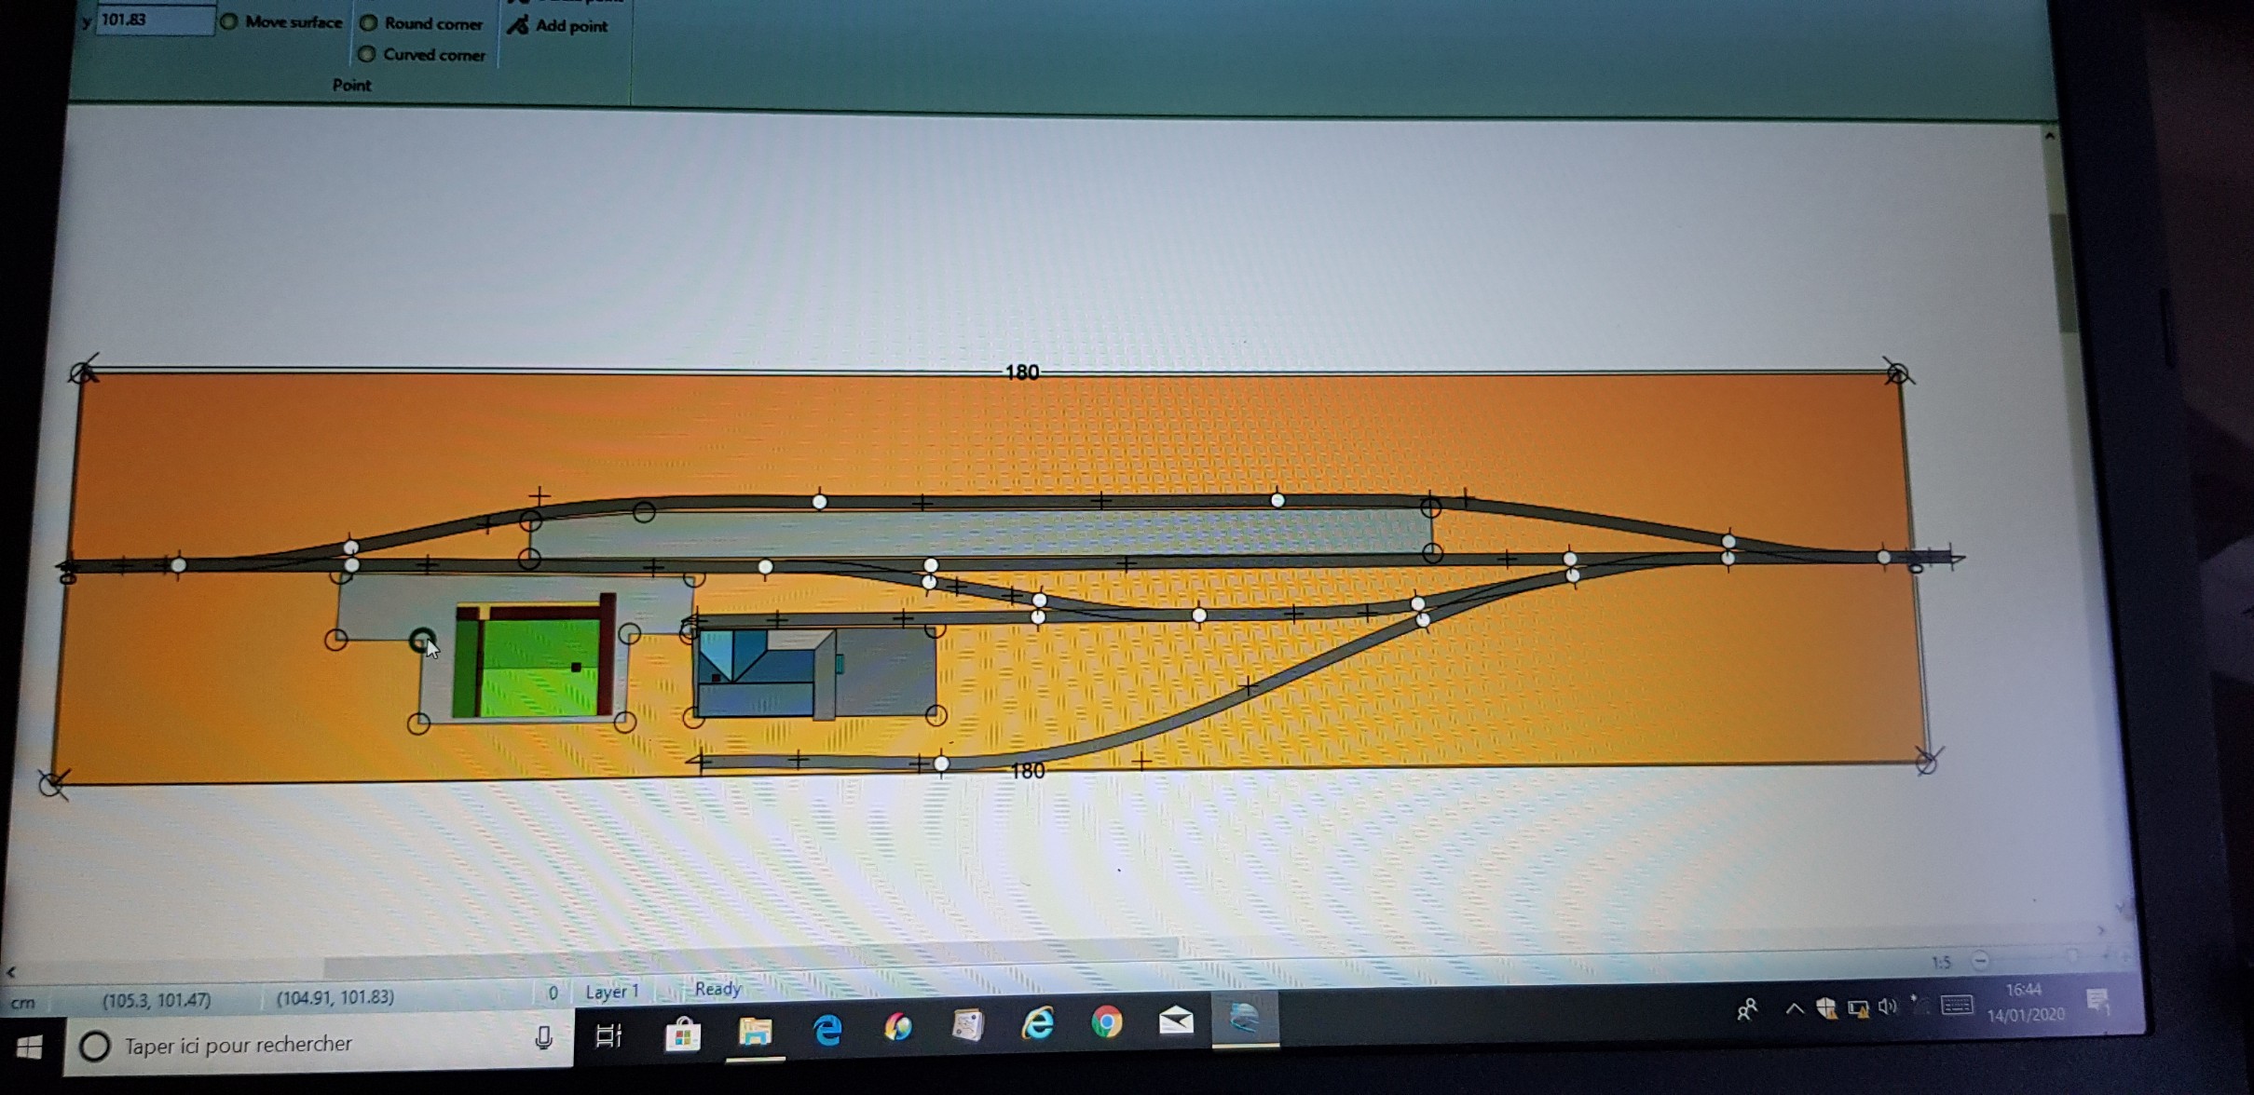Choose the Round corner radio option
Image resolution: width=2254 pixels, height=1095 pixels.
click(421, 23)
